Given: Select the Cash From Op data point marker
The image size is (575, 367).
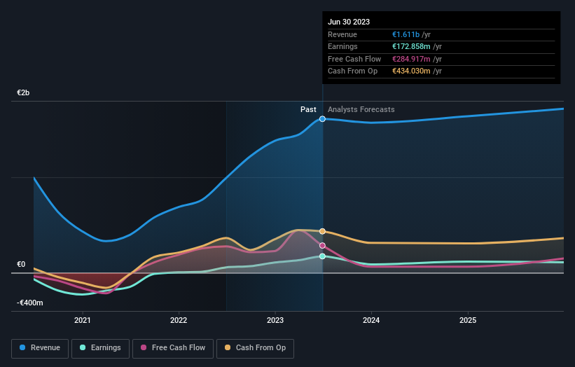Looking at the screenshot, I should point(322,231).
